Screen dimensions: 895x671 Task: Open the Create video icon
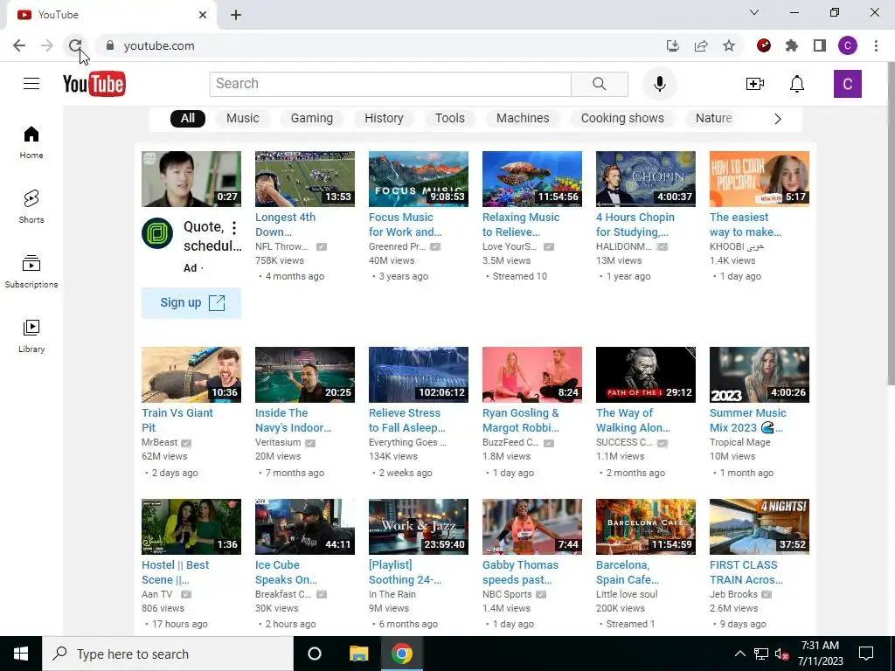pos(754,84)
